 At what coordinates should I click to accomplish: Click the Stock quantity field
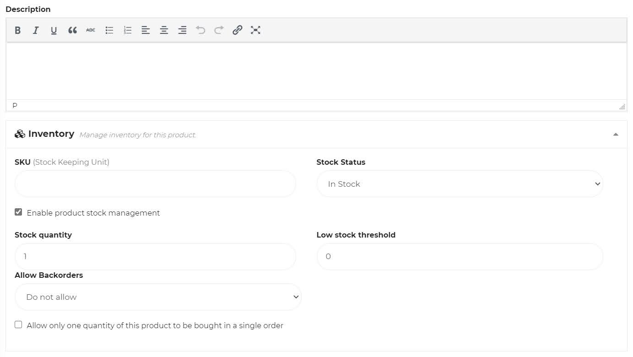click(155, 256)
